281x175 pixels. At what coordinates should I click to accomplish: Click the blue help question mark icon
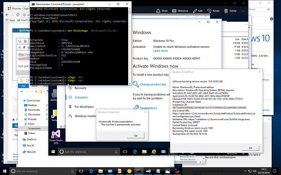click(272, 19)
